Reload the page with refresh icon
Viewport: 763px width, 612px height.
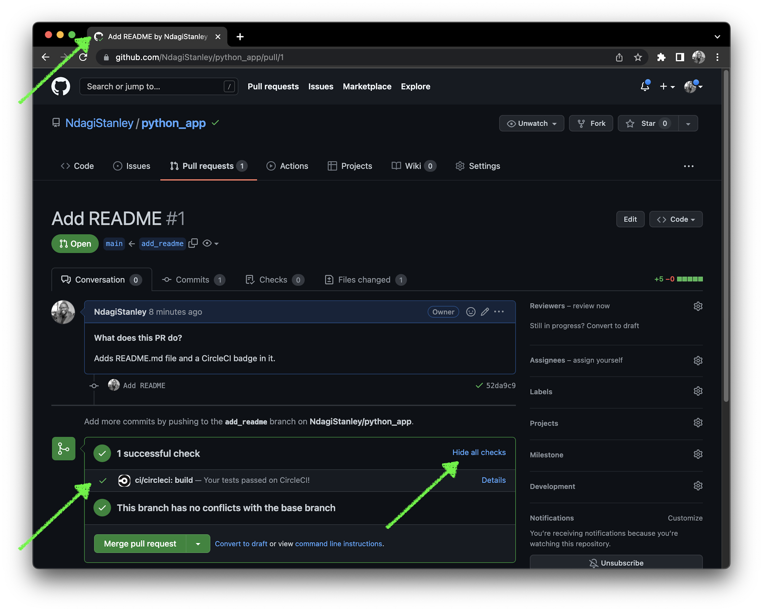click(83, 57)
